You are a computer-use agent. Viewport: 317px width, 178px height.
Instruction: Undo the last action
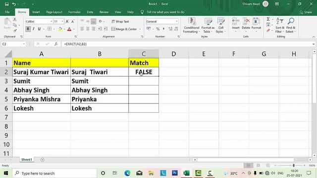click(14, 4)
